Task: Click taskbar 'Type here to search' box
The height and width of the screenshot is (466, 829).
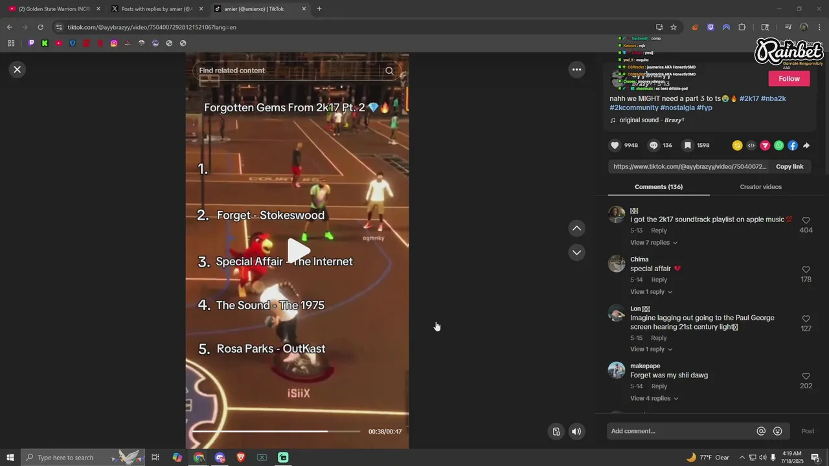Action: (82, 458)
